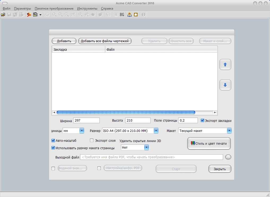Screen dimensions: 270x197
Task: Click the red PDF conversion icon
Action: [29, 15]
